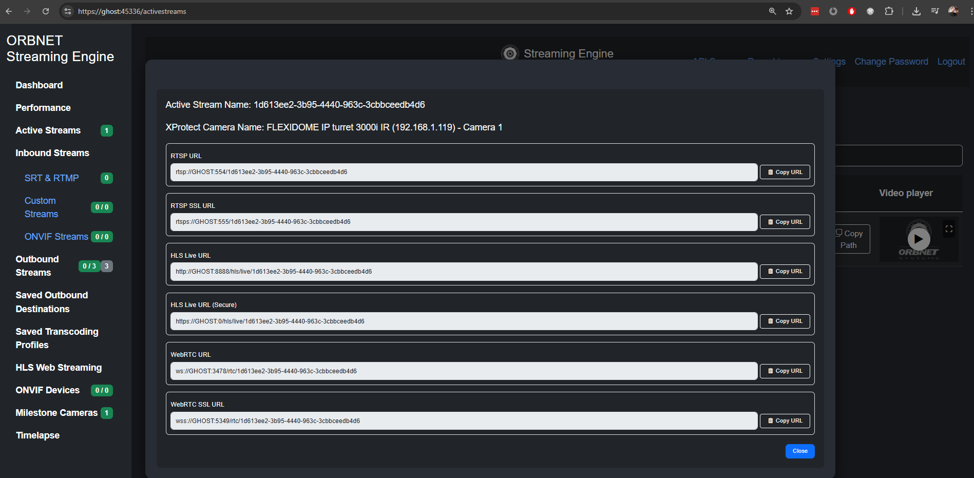Viewport: 974px width, 478px height.
Task: Reload the page
Action: pos(46,11)
